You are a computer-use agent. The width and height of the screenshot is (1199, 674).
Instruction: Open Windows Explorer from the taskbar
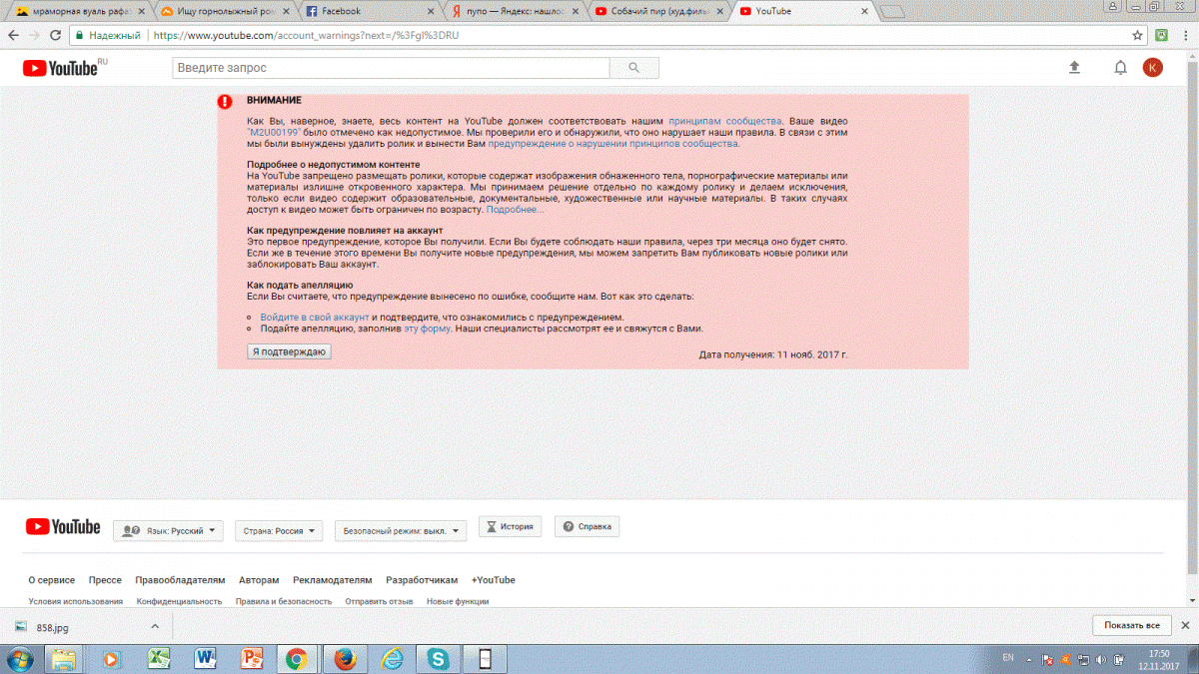coord(64,659)
